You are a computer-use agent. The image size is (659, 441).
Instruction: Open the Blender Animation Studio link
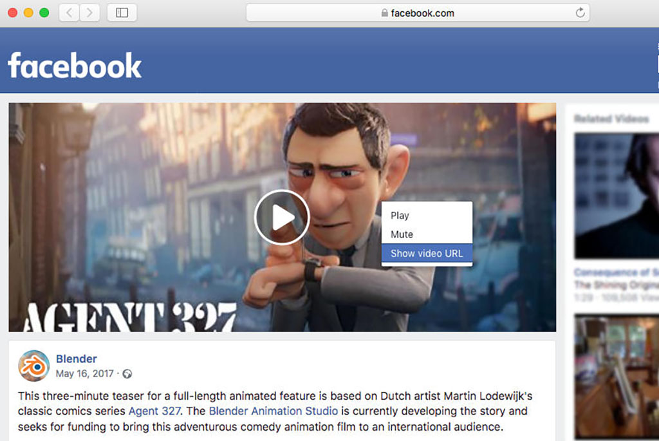click(273, 411)
